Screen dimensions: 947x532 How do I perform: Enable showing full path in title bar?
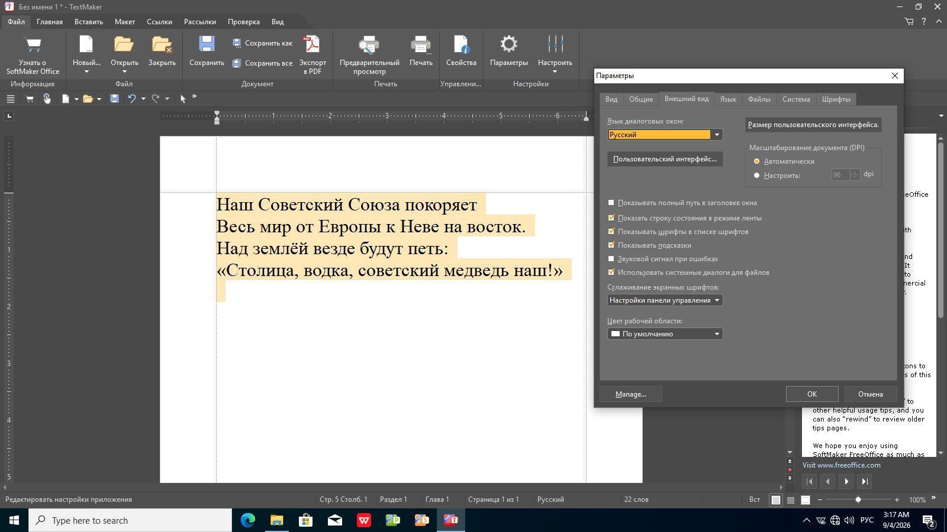(611, 203)
